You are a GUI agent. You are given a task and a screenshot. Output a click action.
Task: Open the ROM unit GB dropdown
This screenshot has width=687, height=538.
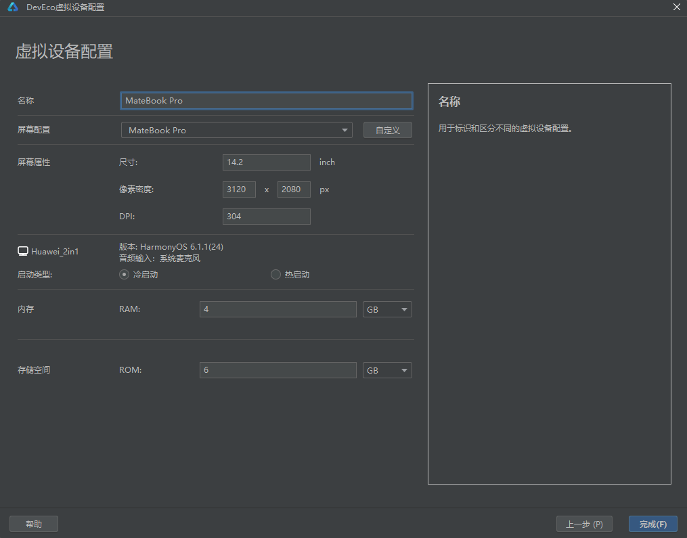pos(387,370)
